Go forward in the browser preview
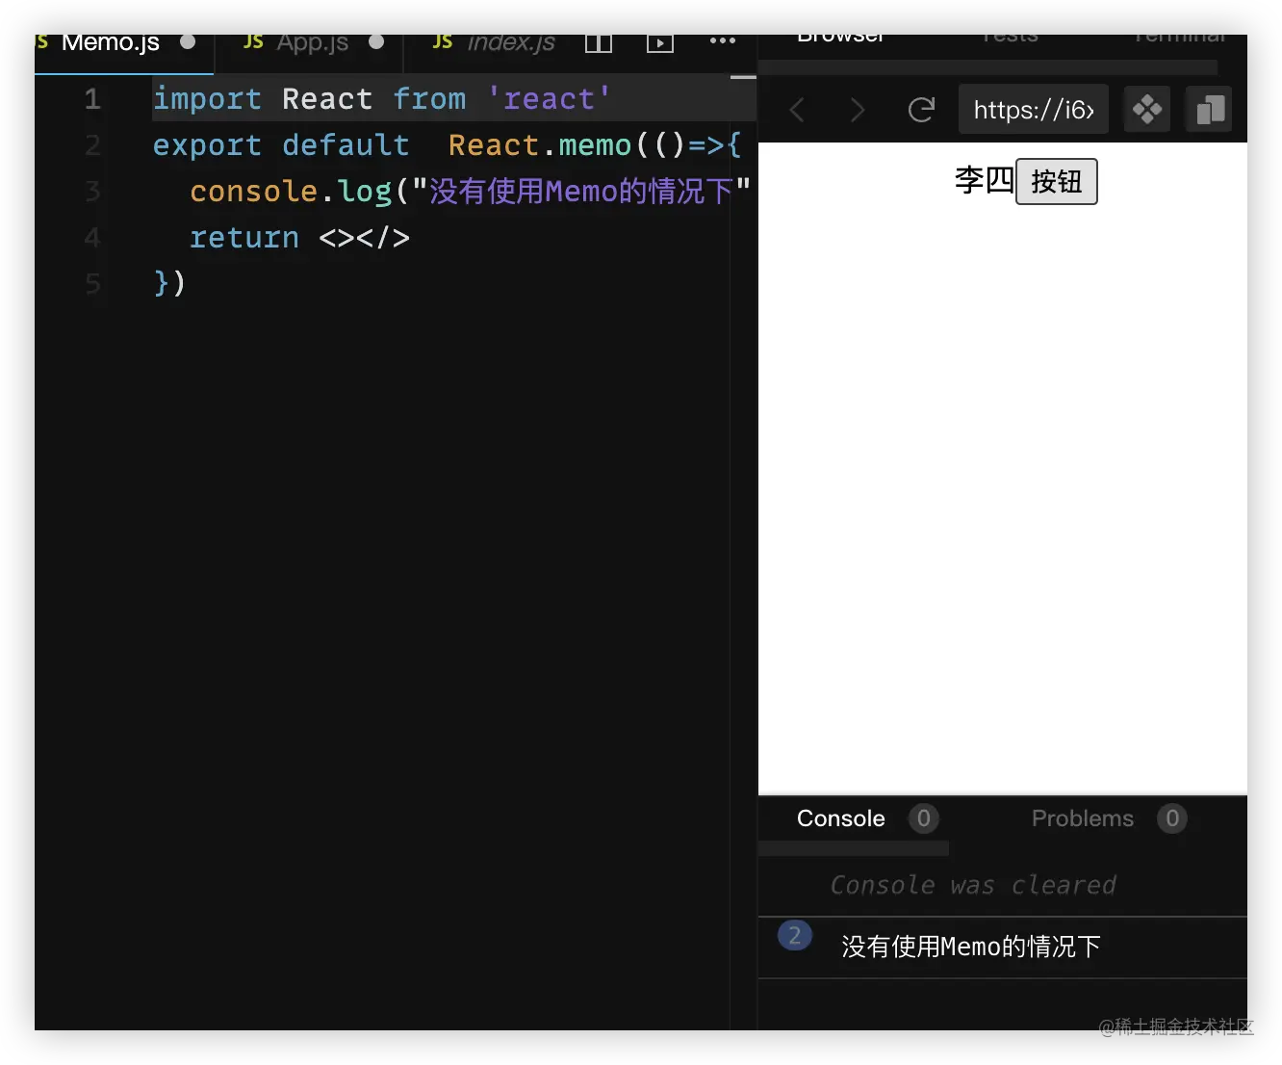 coord(858,110)
